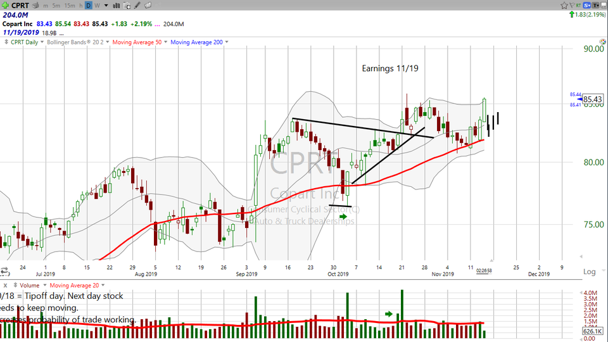Switch to the 1-minute 'm' timeframe

tap(46, 6)
